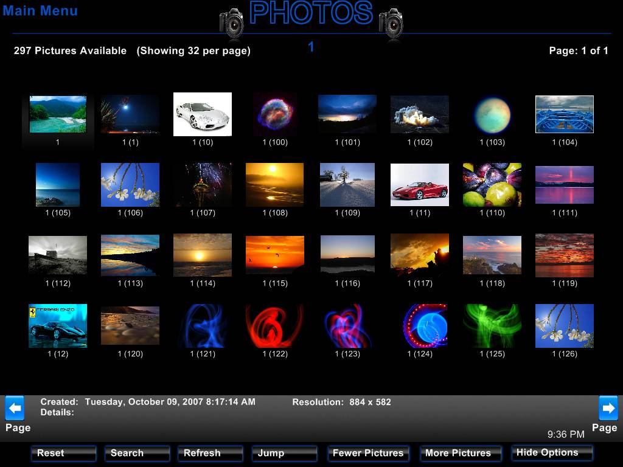Viewport: 623px width, 467px height.
Task: Open the Search function
Action: click(x=137, y=453)
